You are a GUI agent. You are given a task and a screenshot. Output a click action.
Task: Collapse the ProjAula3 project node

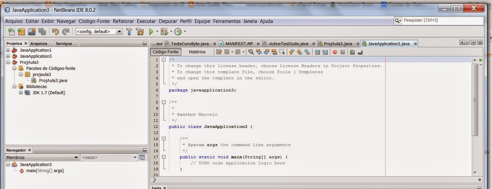click(x=8, y=62)
